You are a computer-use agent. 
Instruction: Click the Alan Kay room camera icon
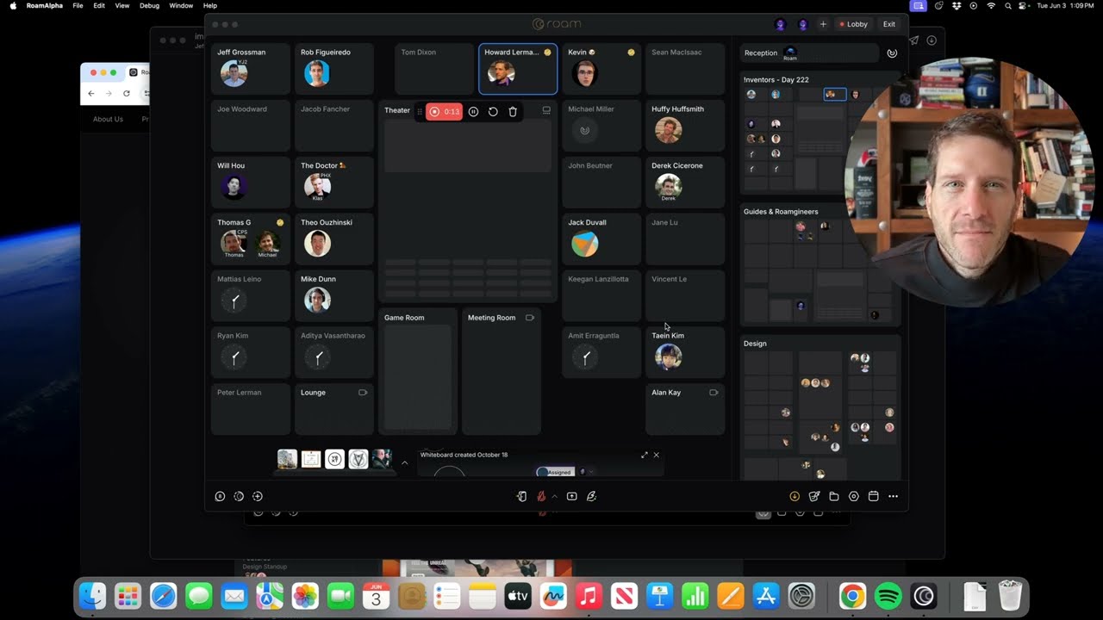tap(714, 393)
